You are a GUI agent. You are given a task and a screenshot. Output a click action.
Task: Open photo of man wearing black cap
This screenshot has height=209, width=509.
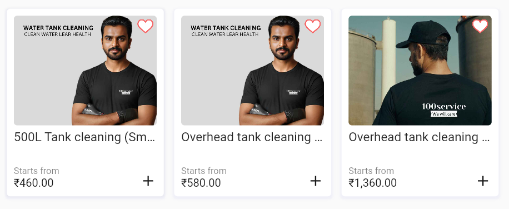click(420, 71)
